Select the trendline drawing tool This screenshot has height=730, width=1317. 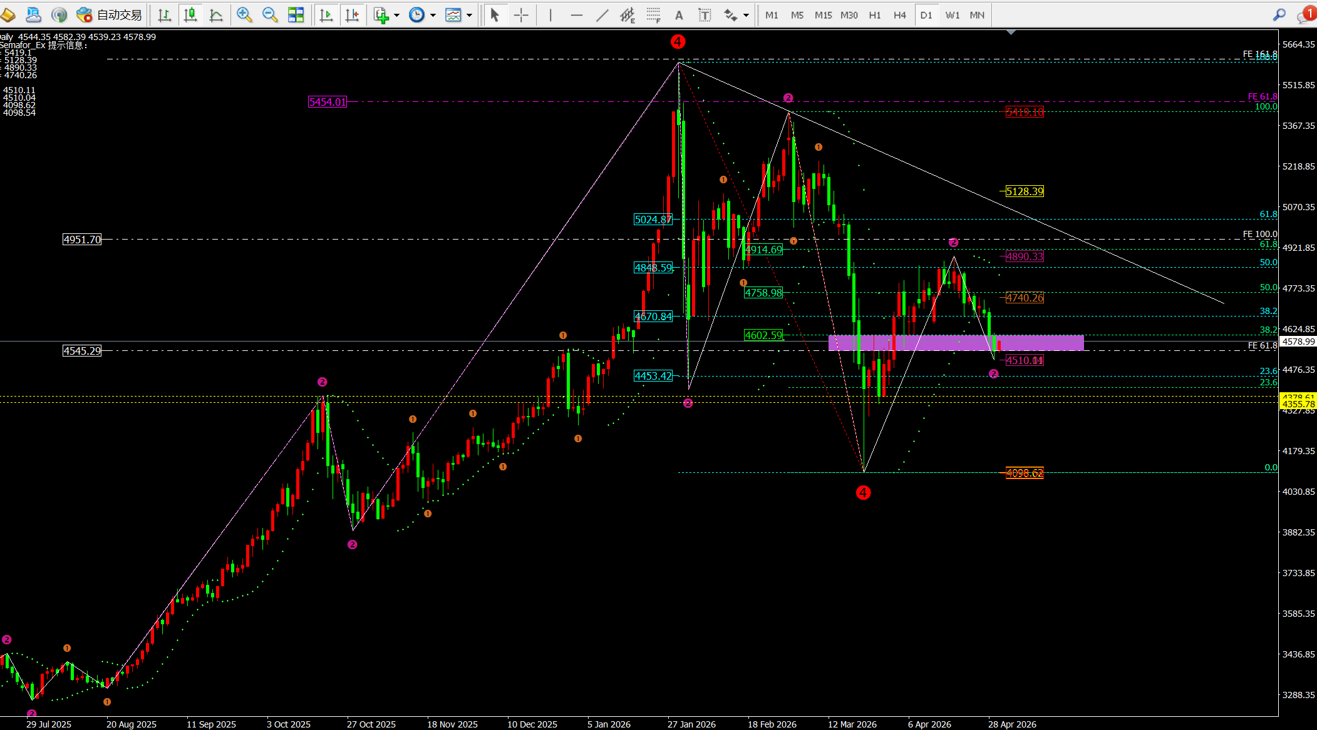coord(602,15)
